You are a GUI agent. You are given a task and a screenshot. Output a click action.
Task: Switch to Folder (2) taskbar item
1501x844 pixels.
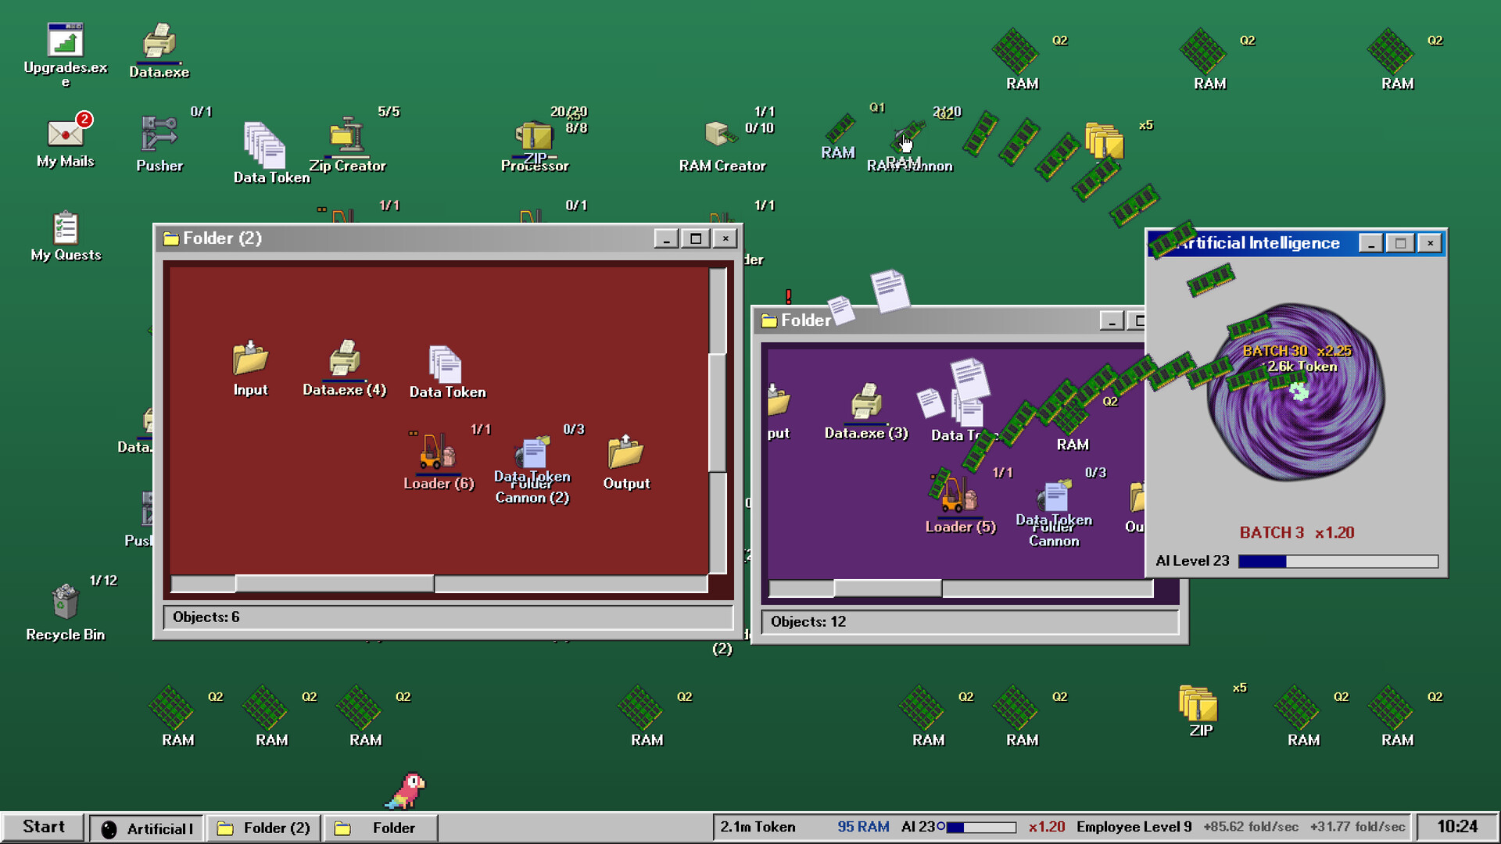click(x=263, y=828)
